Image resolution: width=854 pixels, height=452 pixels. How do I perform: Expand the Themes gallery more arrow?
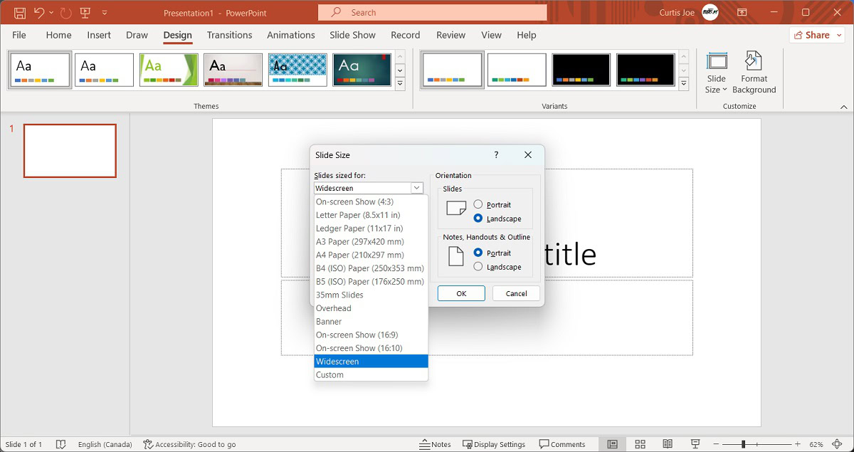pyautogui.click(x=400, y=84)
